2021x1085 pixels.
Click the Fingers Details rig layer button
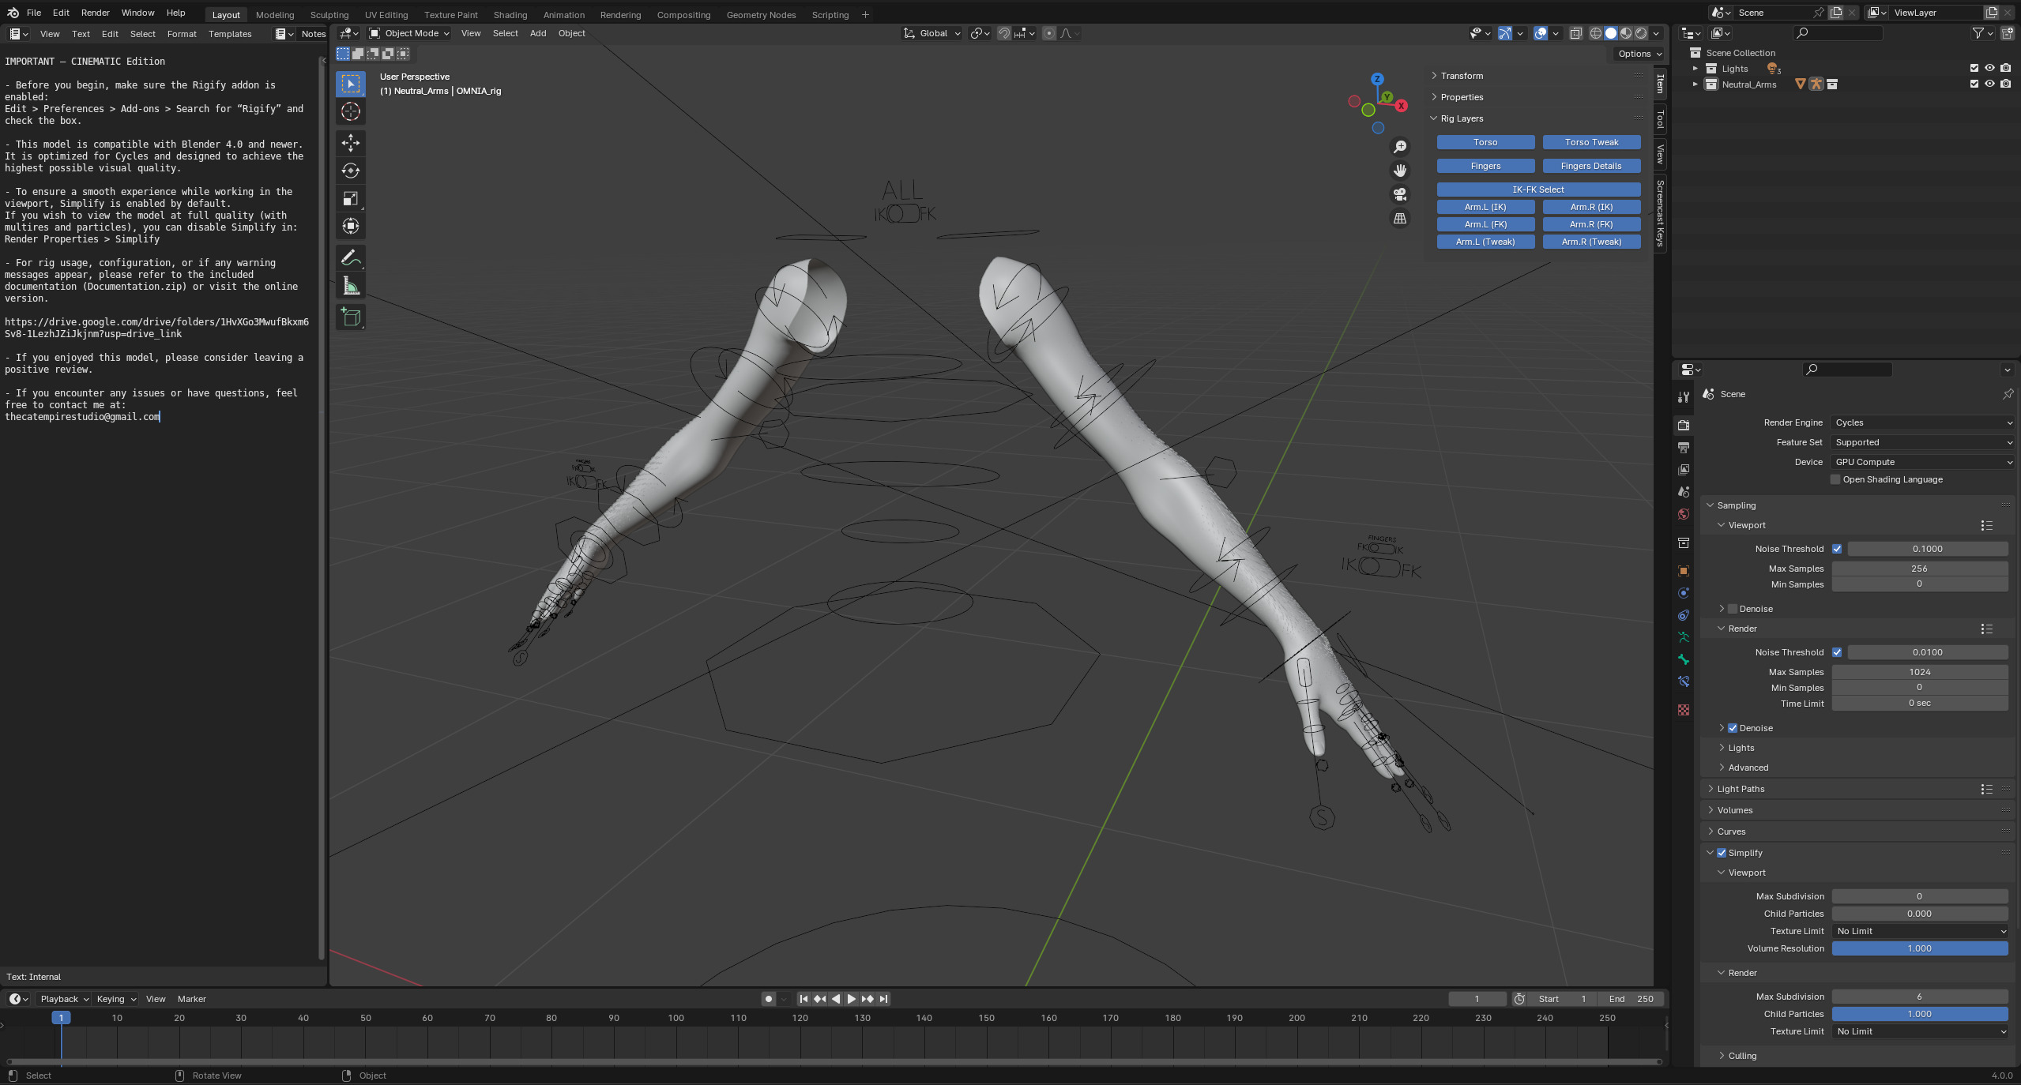[1591, 166]
